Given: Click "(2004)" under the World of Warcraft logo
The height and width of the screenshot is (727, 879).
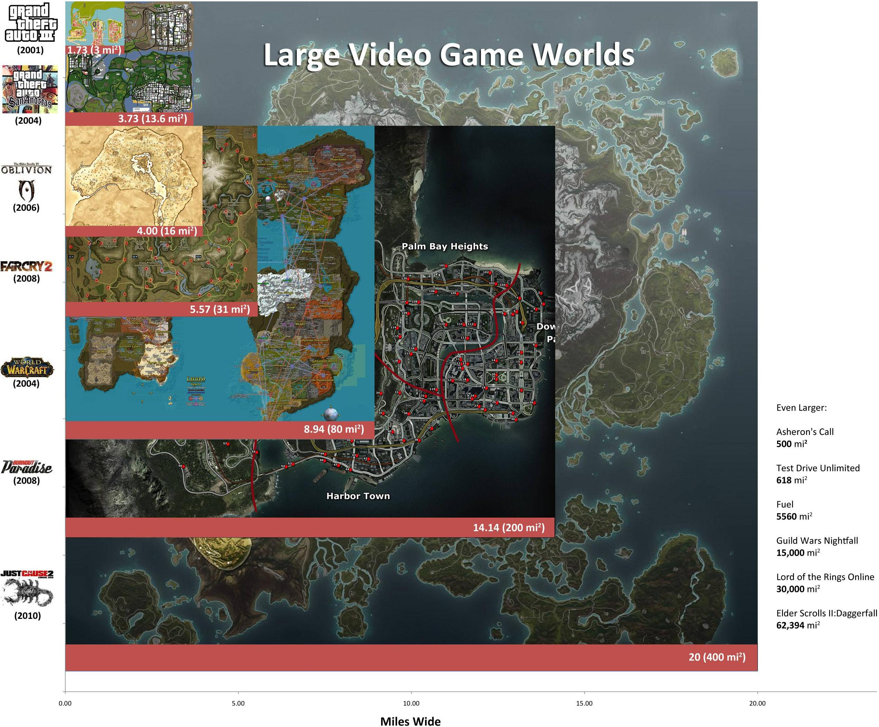Looking at the screenshot, I should pos(26,384).
